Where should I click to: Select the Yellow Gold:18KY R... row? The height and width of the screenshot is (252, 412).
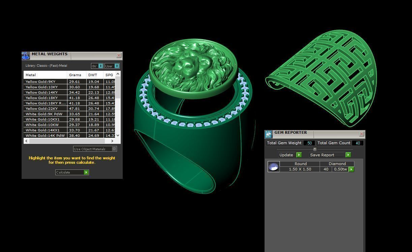(x=69, y=103)
